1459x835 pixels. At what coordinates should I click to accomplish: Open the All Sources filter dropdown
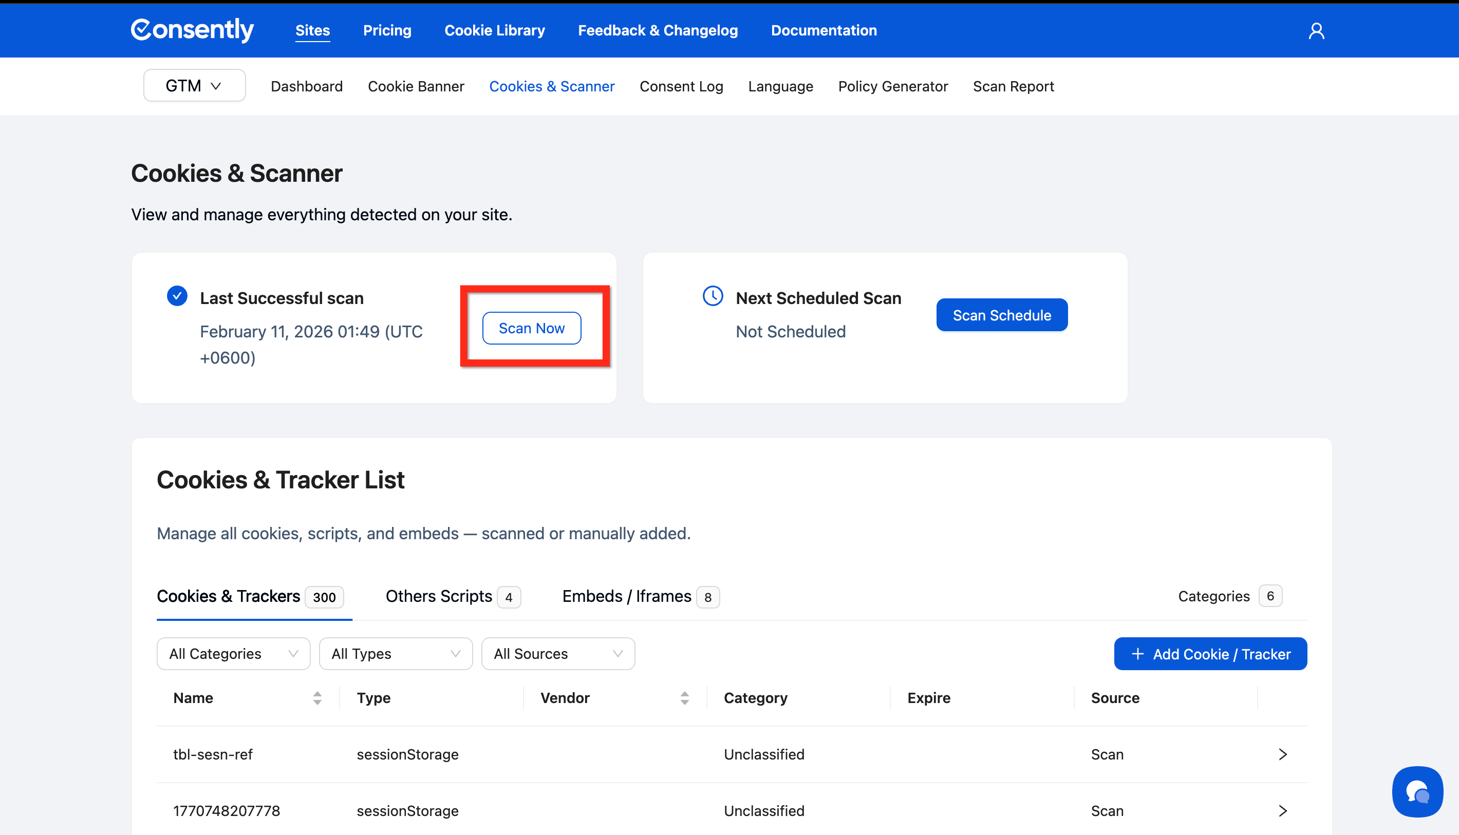pos(558,654)
